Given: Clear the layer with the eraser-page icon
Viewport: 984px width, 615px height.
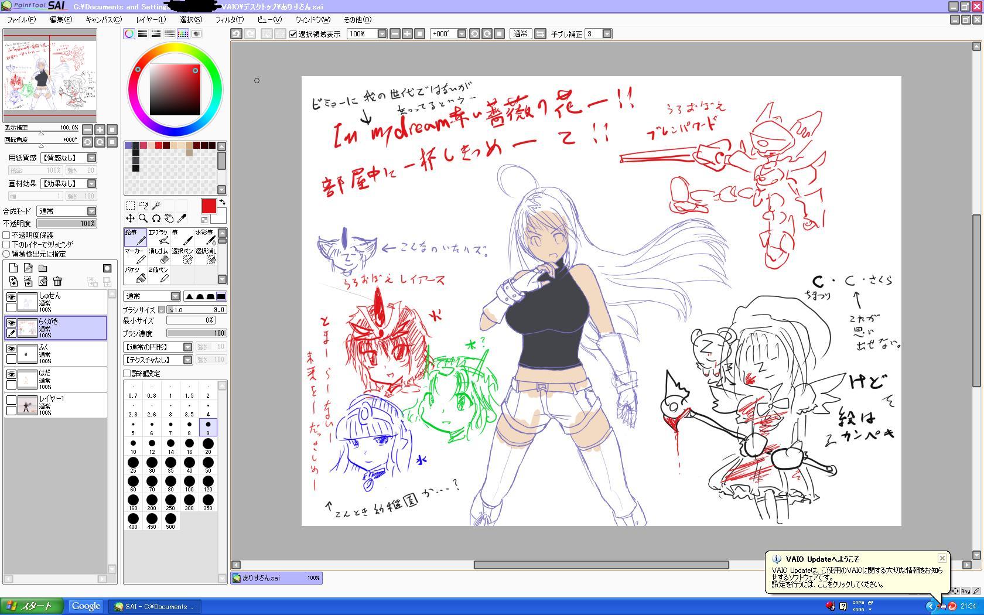Looking at the screenshot, I should (43, 281).
